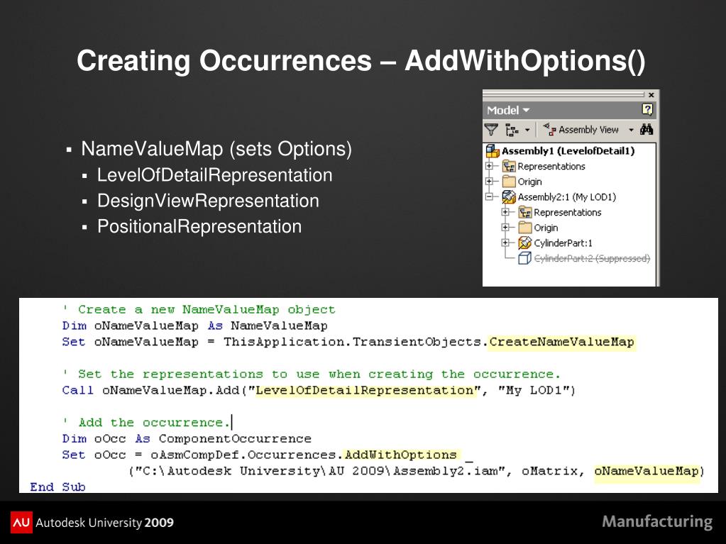Open the Assembly View dropdown arrow
Screen dimensions: 726x544
[x=631, y=131]
